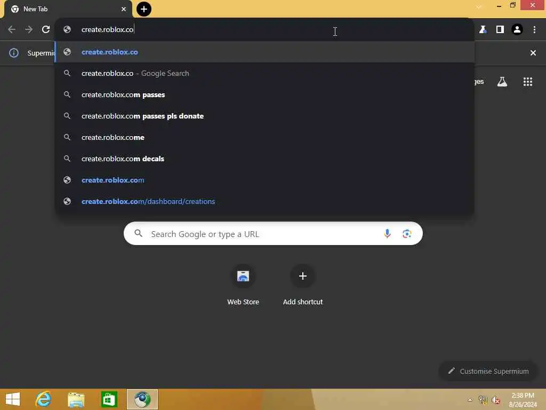Open the experiments flask icon in toolbar

483,30
